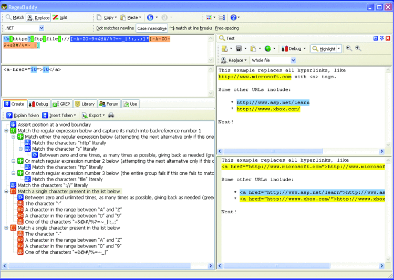
Task: Open the Paste dropdown arrow
Action: point(140,17)
